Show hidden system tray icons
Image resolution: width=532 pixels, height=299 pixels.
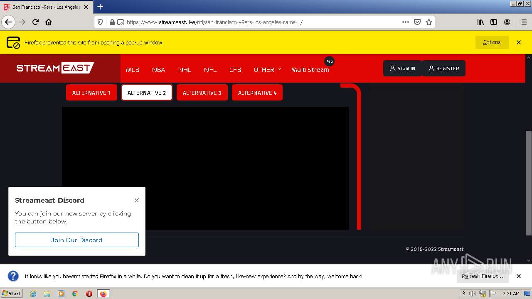click(463, 294)
